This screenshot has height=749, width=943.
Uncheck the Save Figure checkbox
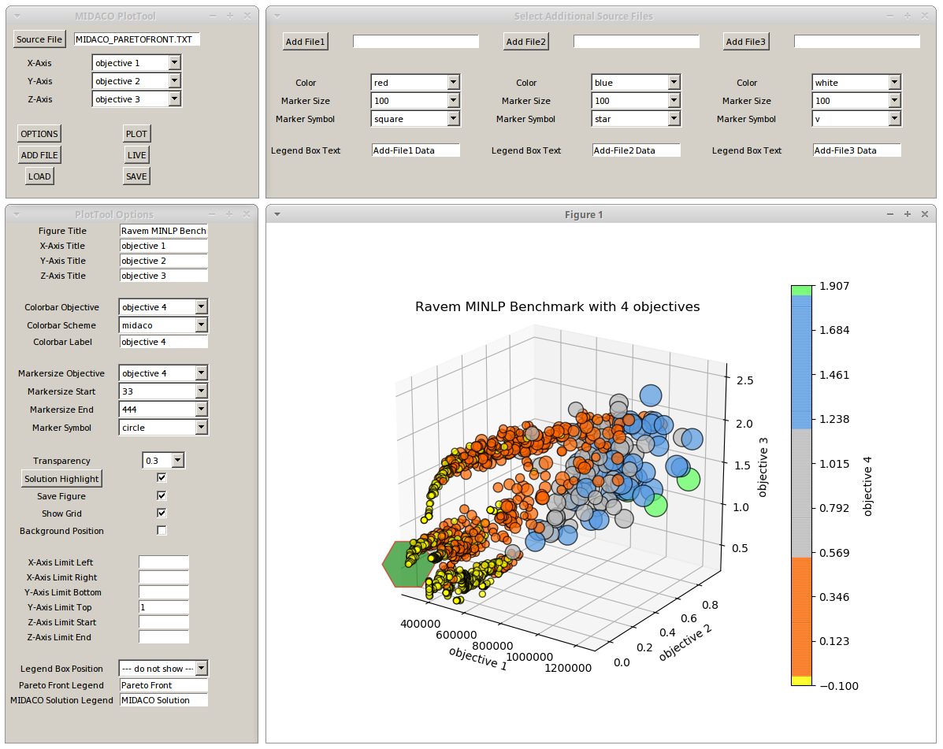(161, 496)
